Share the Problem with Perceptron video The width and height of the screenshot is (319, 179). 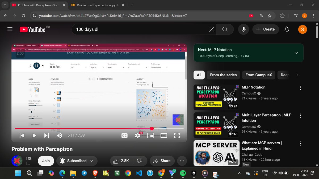coord(162,161)
